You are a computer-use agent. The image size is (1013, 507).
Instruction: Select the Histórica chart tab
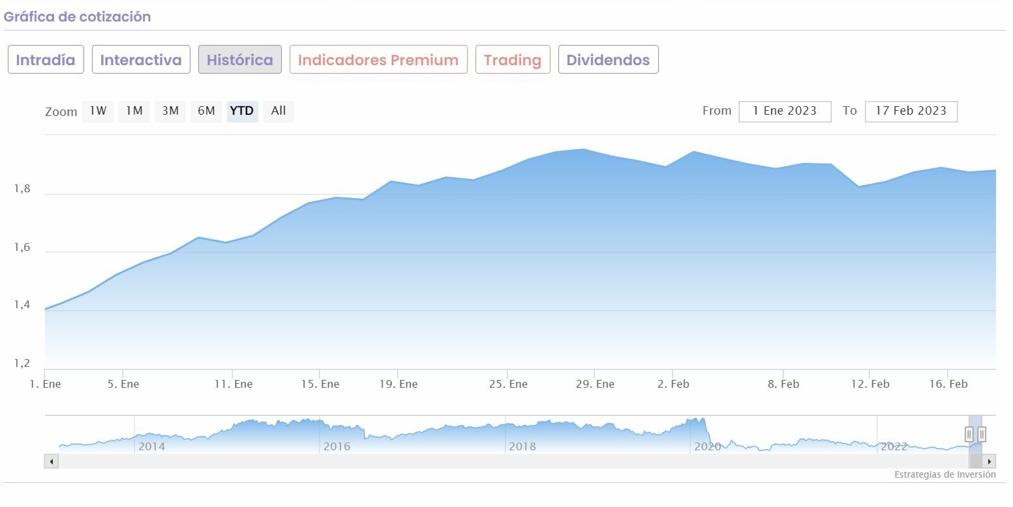pos(239,60)
